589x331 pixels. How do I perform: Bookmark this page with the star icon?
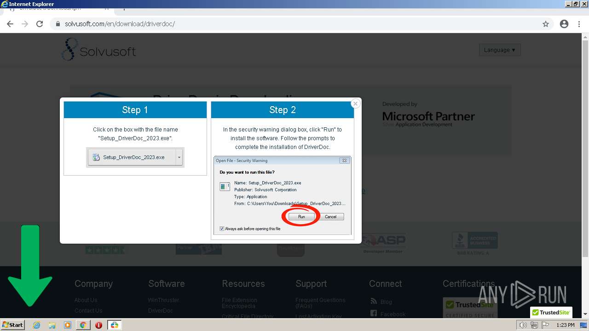click(546, 24)
